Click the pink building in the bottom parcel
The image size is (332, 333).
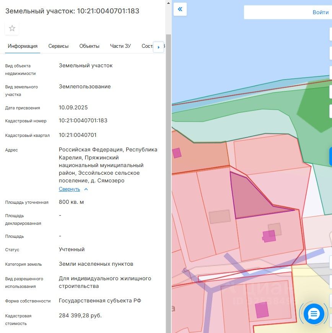[x=262, y=310]
